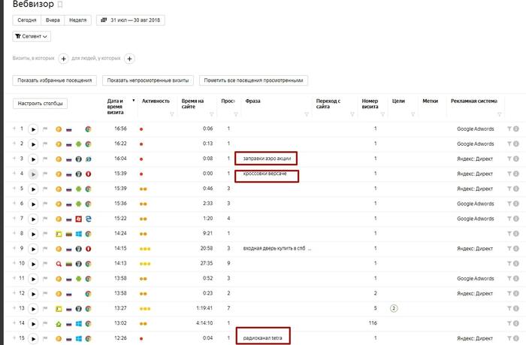Click the Opera browser icon in row 4
The image size is (526, 345).
pyautogui.click(x=88, y=174)
